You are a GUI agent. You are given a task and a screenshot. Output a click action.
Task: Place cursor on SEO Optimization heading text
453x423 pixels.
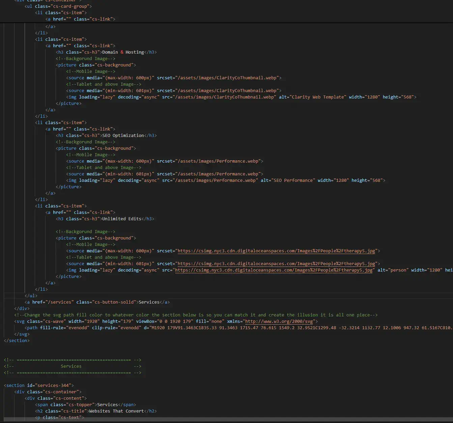[123, 136]
